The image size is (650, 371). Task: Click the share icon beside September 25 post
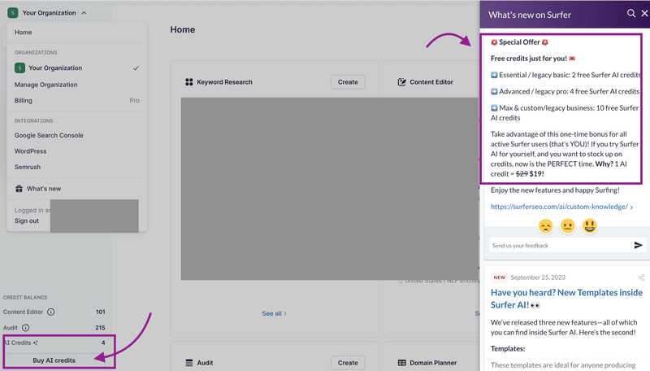[641, 277]
